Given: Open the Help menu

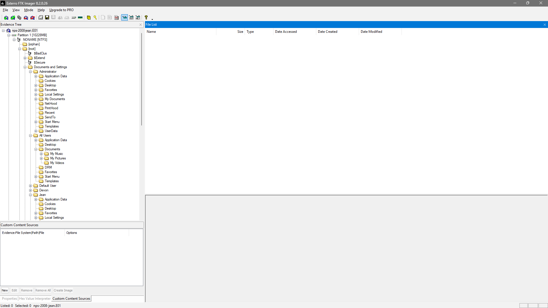Looking at the screenshot, I should click(x=41, y=10).
